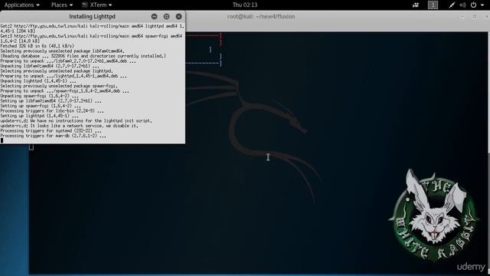The width and height of the screenshot is (490, 276).
Task: Maximize the root@kali fluxion terminal window
Action: point(475,16)
